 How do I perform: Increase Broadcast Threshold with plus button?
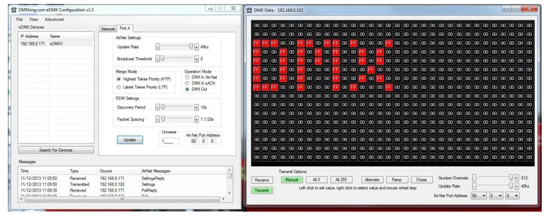(x=196, y=59)
